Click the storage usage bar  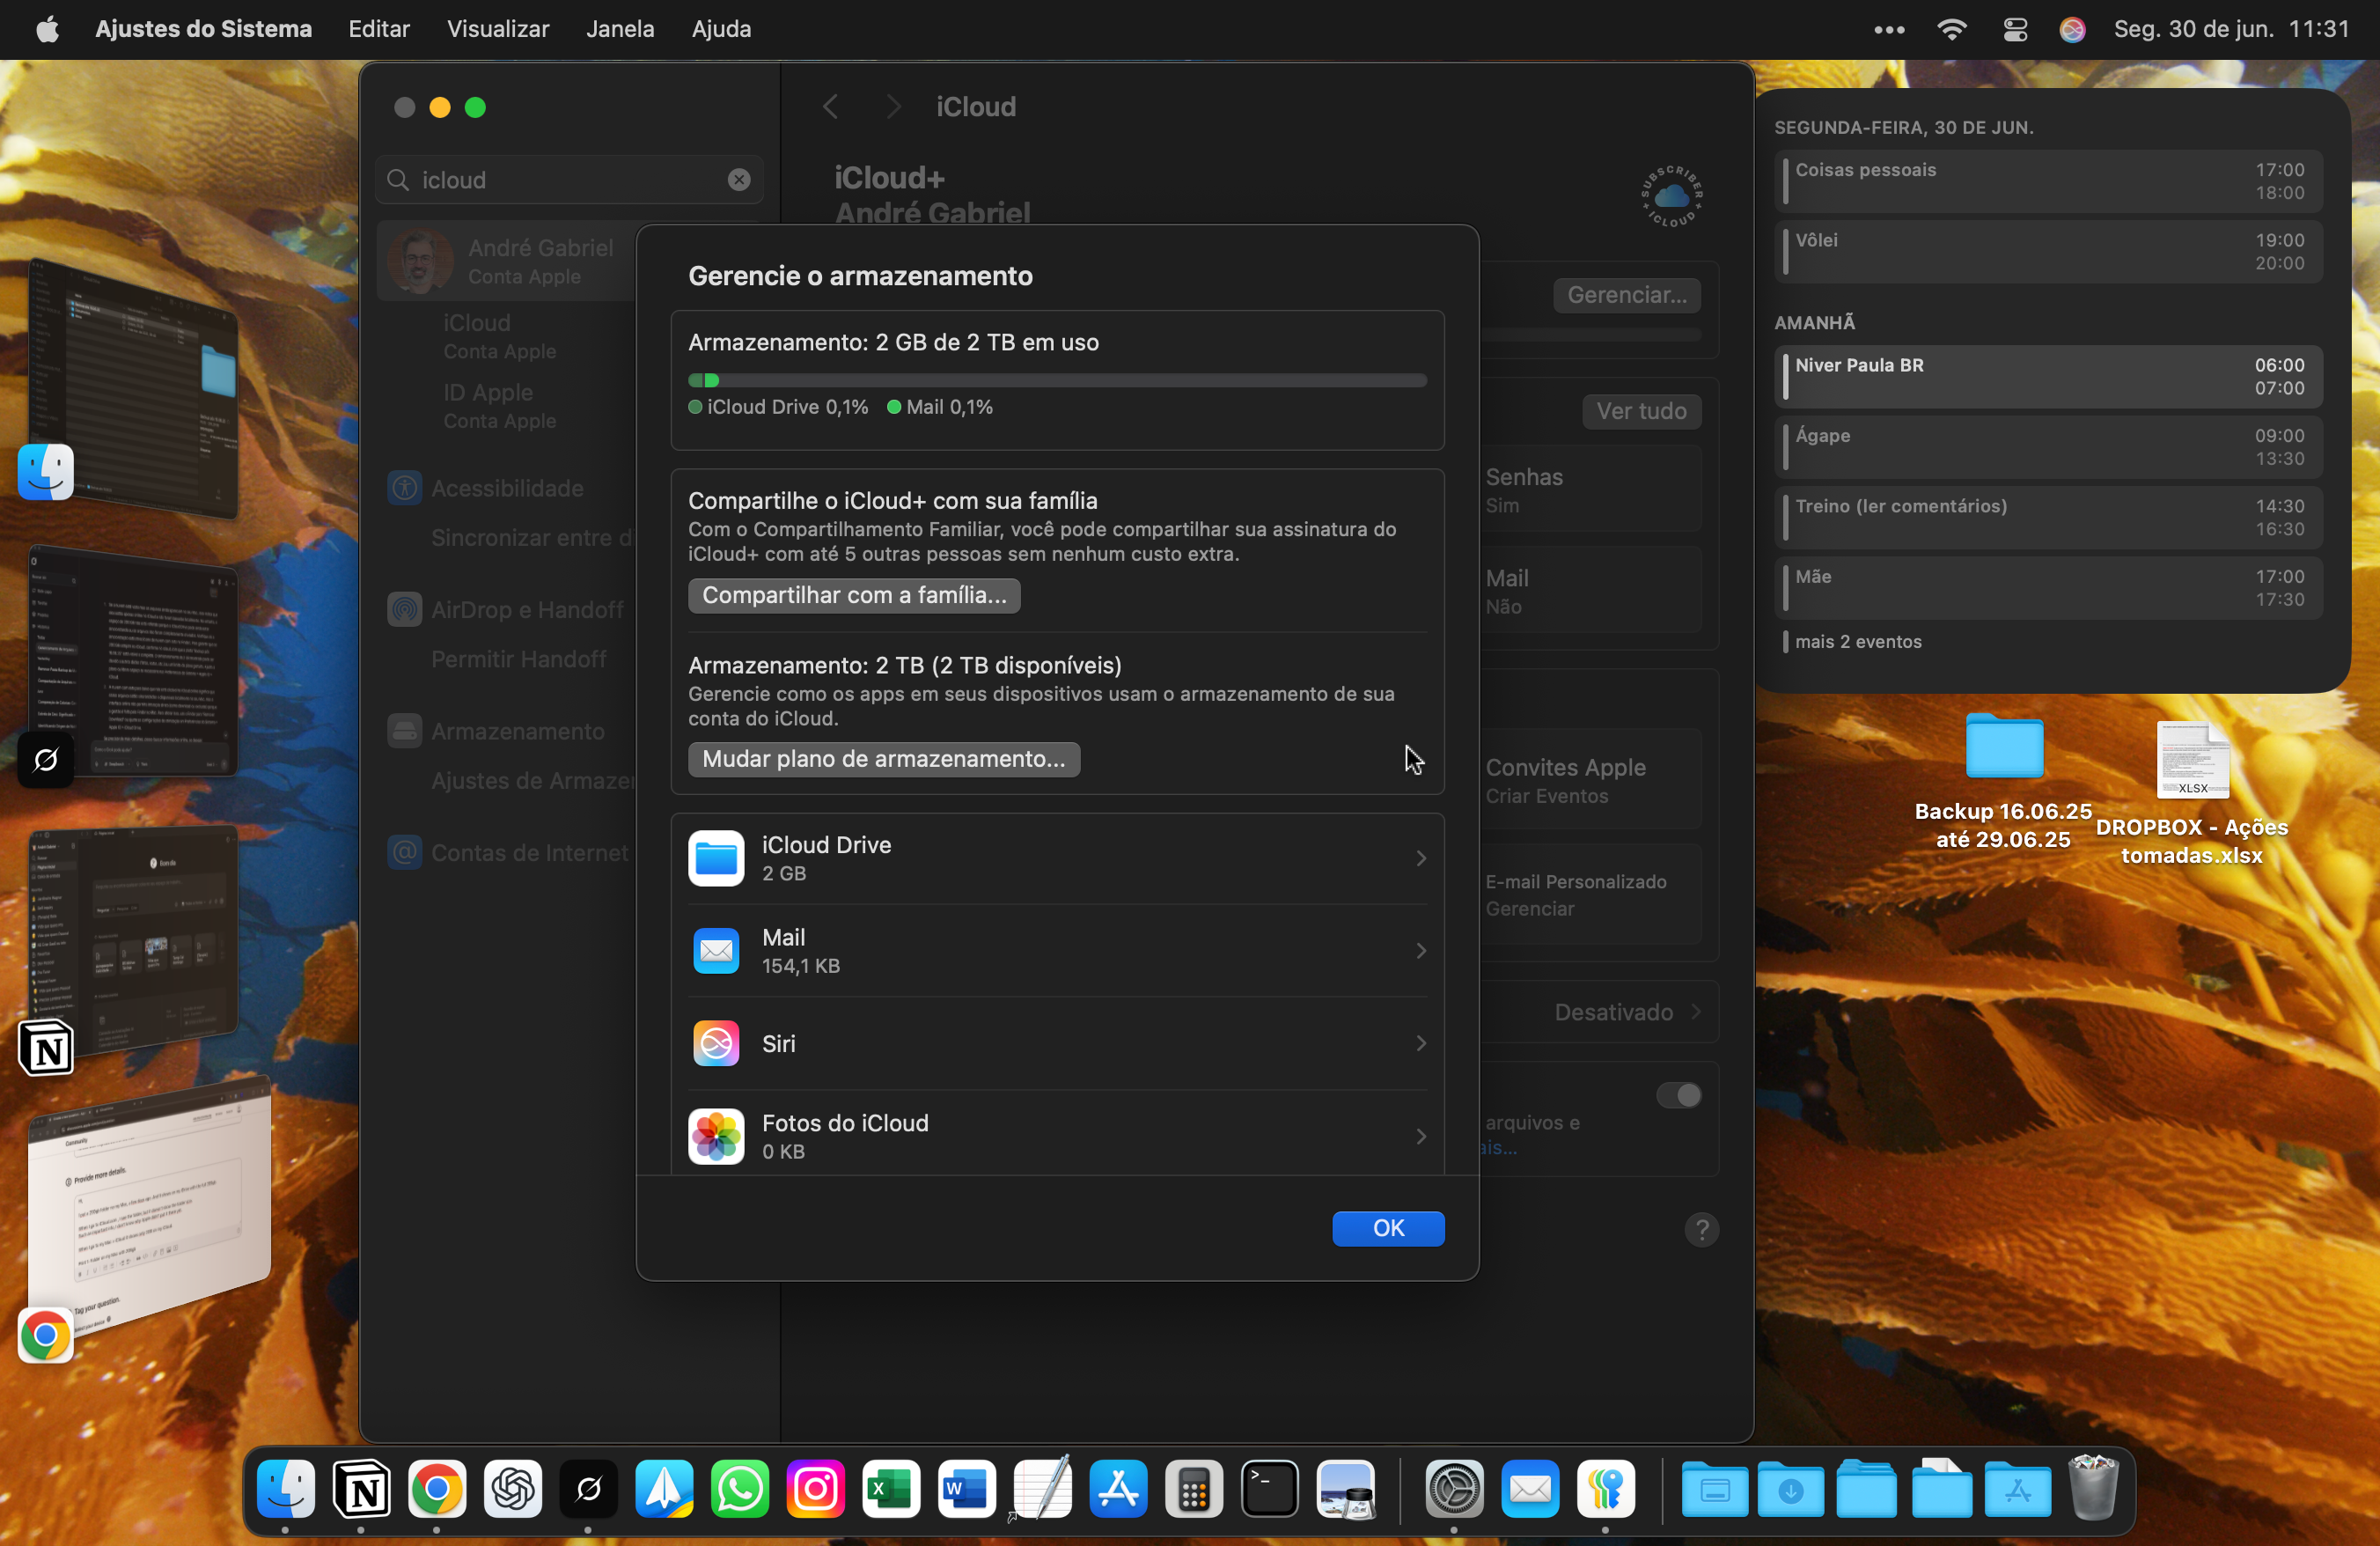(x=1056, y=380)
